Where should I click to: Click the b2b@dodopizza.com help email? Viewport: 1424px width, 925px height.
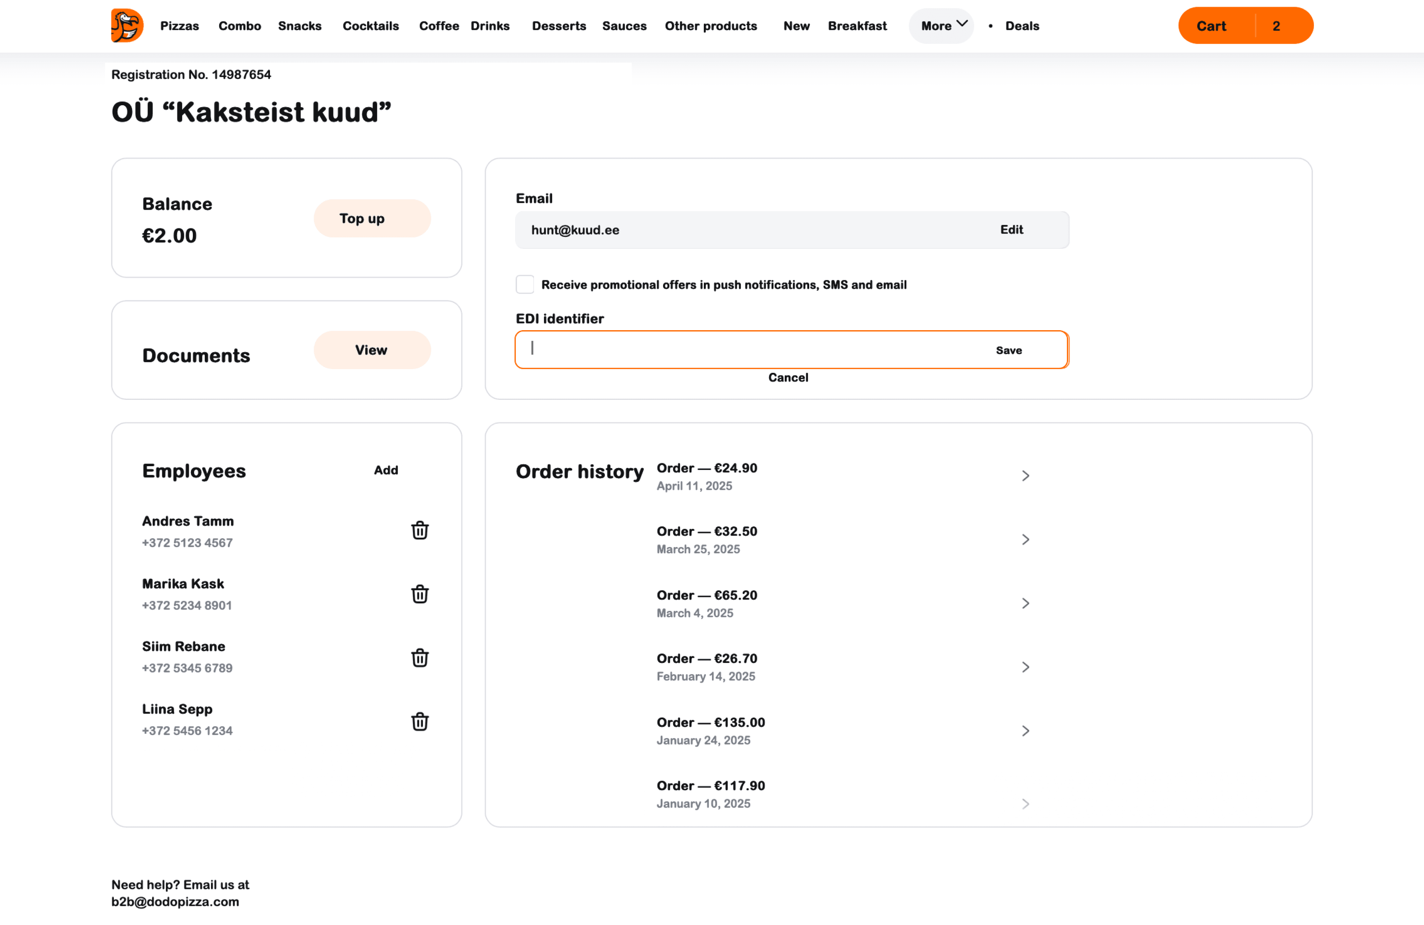pos(175,902)
